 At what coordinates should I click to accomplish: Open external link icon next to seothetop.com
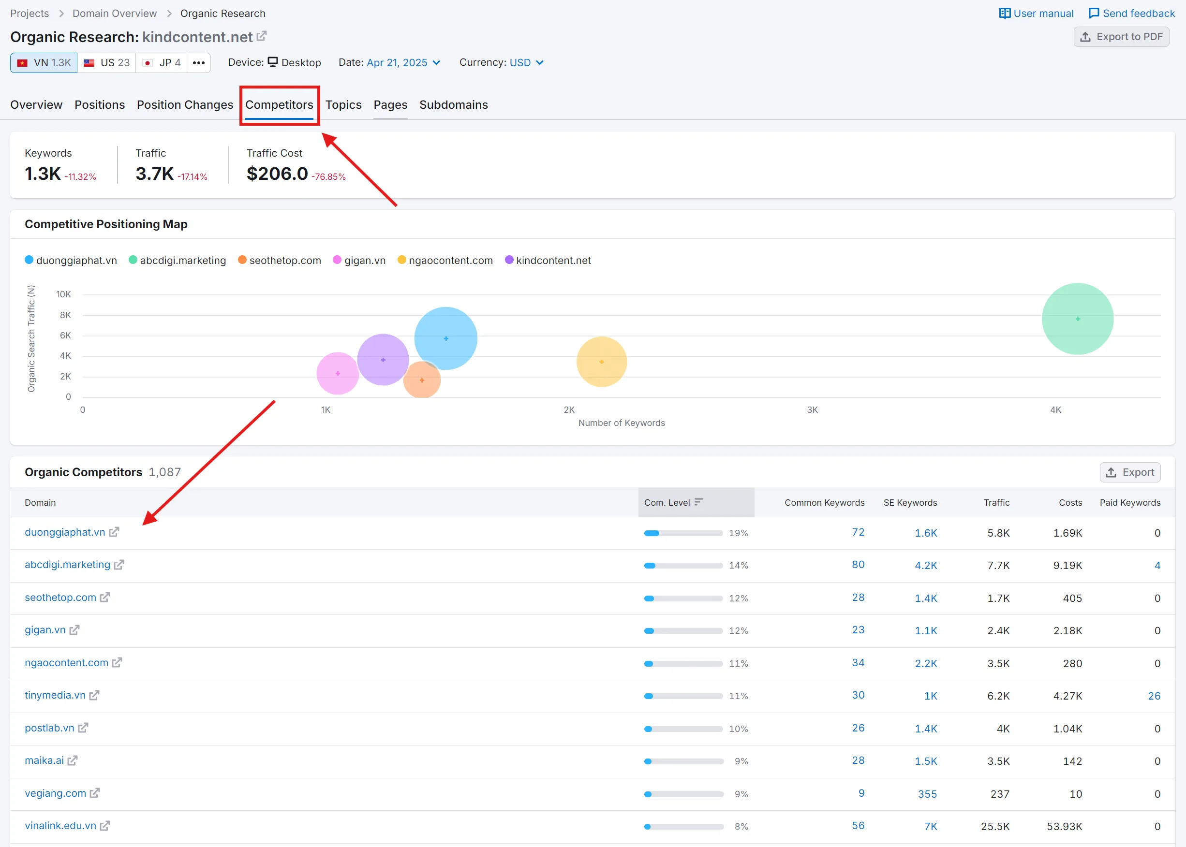pos(105,597)
